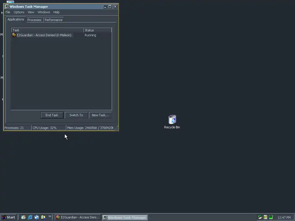Open the Start menu
The width and height of the screenshot is (295, 221).
click(x=9, y=217)
